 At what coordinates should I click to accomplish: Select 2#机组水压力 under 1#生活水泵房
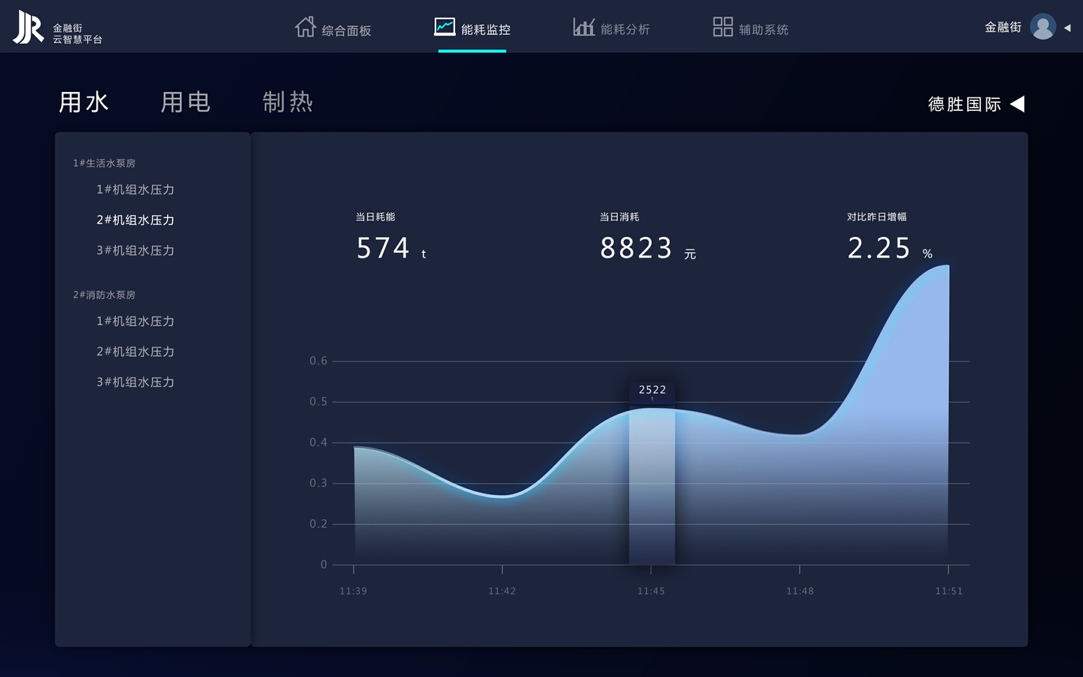tap(136, 220)
